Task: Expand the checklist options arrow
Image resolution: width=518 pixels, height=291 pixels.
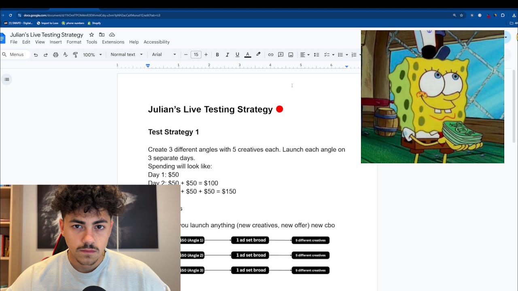Action: tap(333, 55)
